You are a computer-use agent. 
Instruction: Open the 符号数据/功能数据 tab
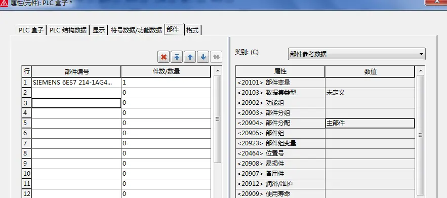[136, 30]
